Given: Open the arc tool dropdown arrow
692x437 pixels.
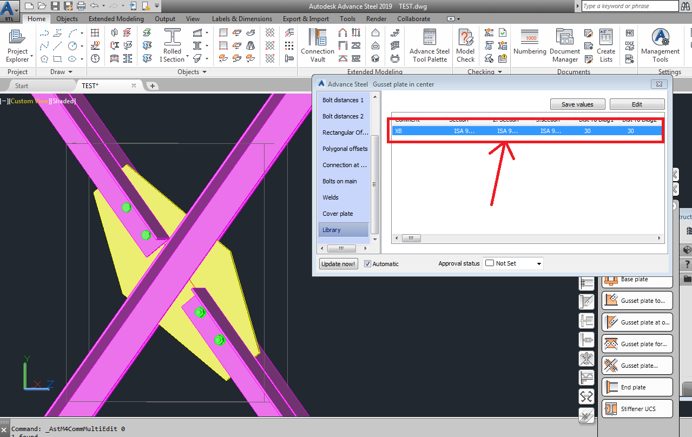Looking at the screenshot, I should pyautogui.click(x=82, y=33).
